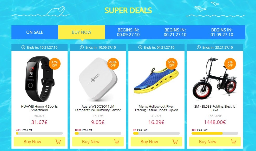Click clock icon beside Ends in 10:21:27:10
The width and height of the screenshot is (256, 151).
[x=23, y=47]
